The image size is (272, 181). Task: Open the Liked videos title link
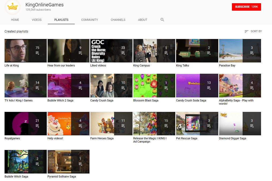[98, 65]
